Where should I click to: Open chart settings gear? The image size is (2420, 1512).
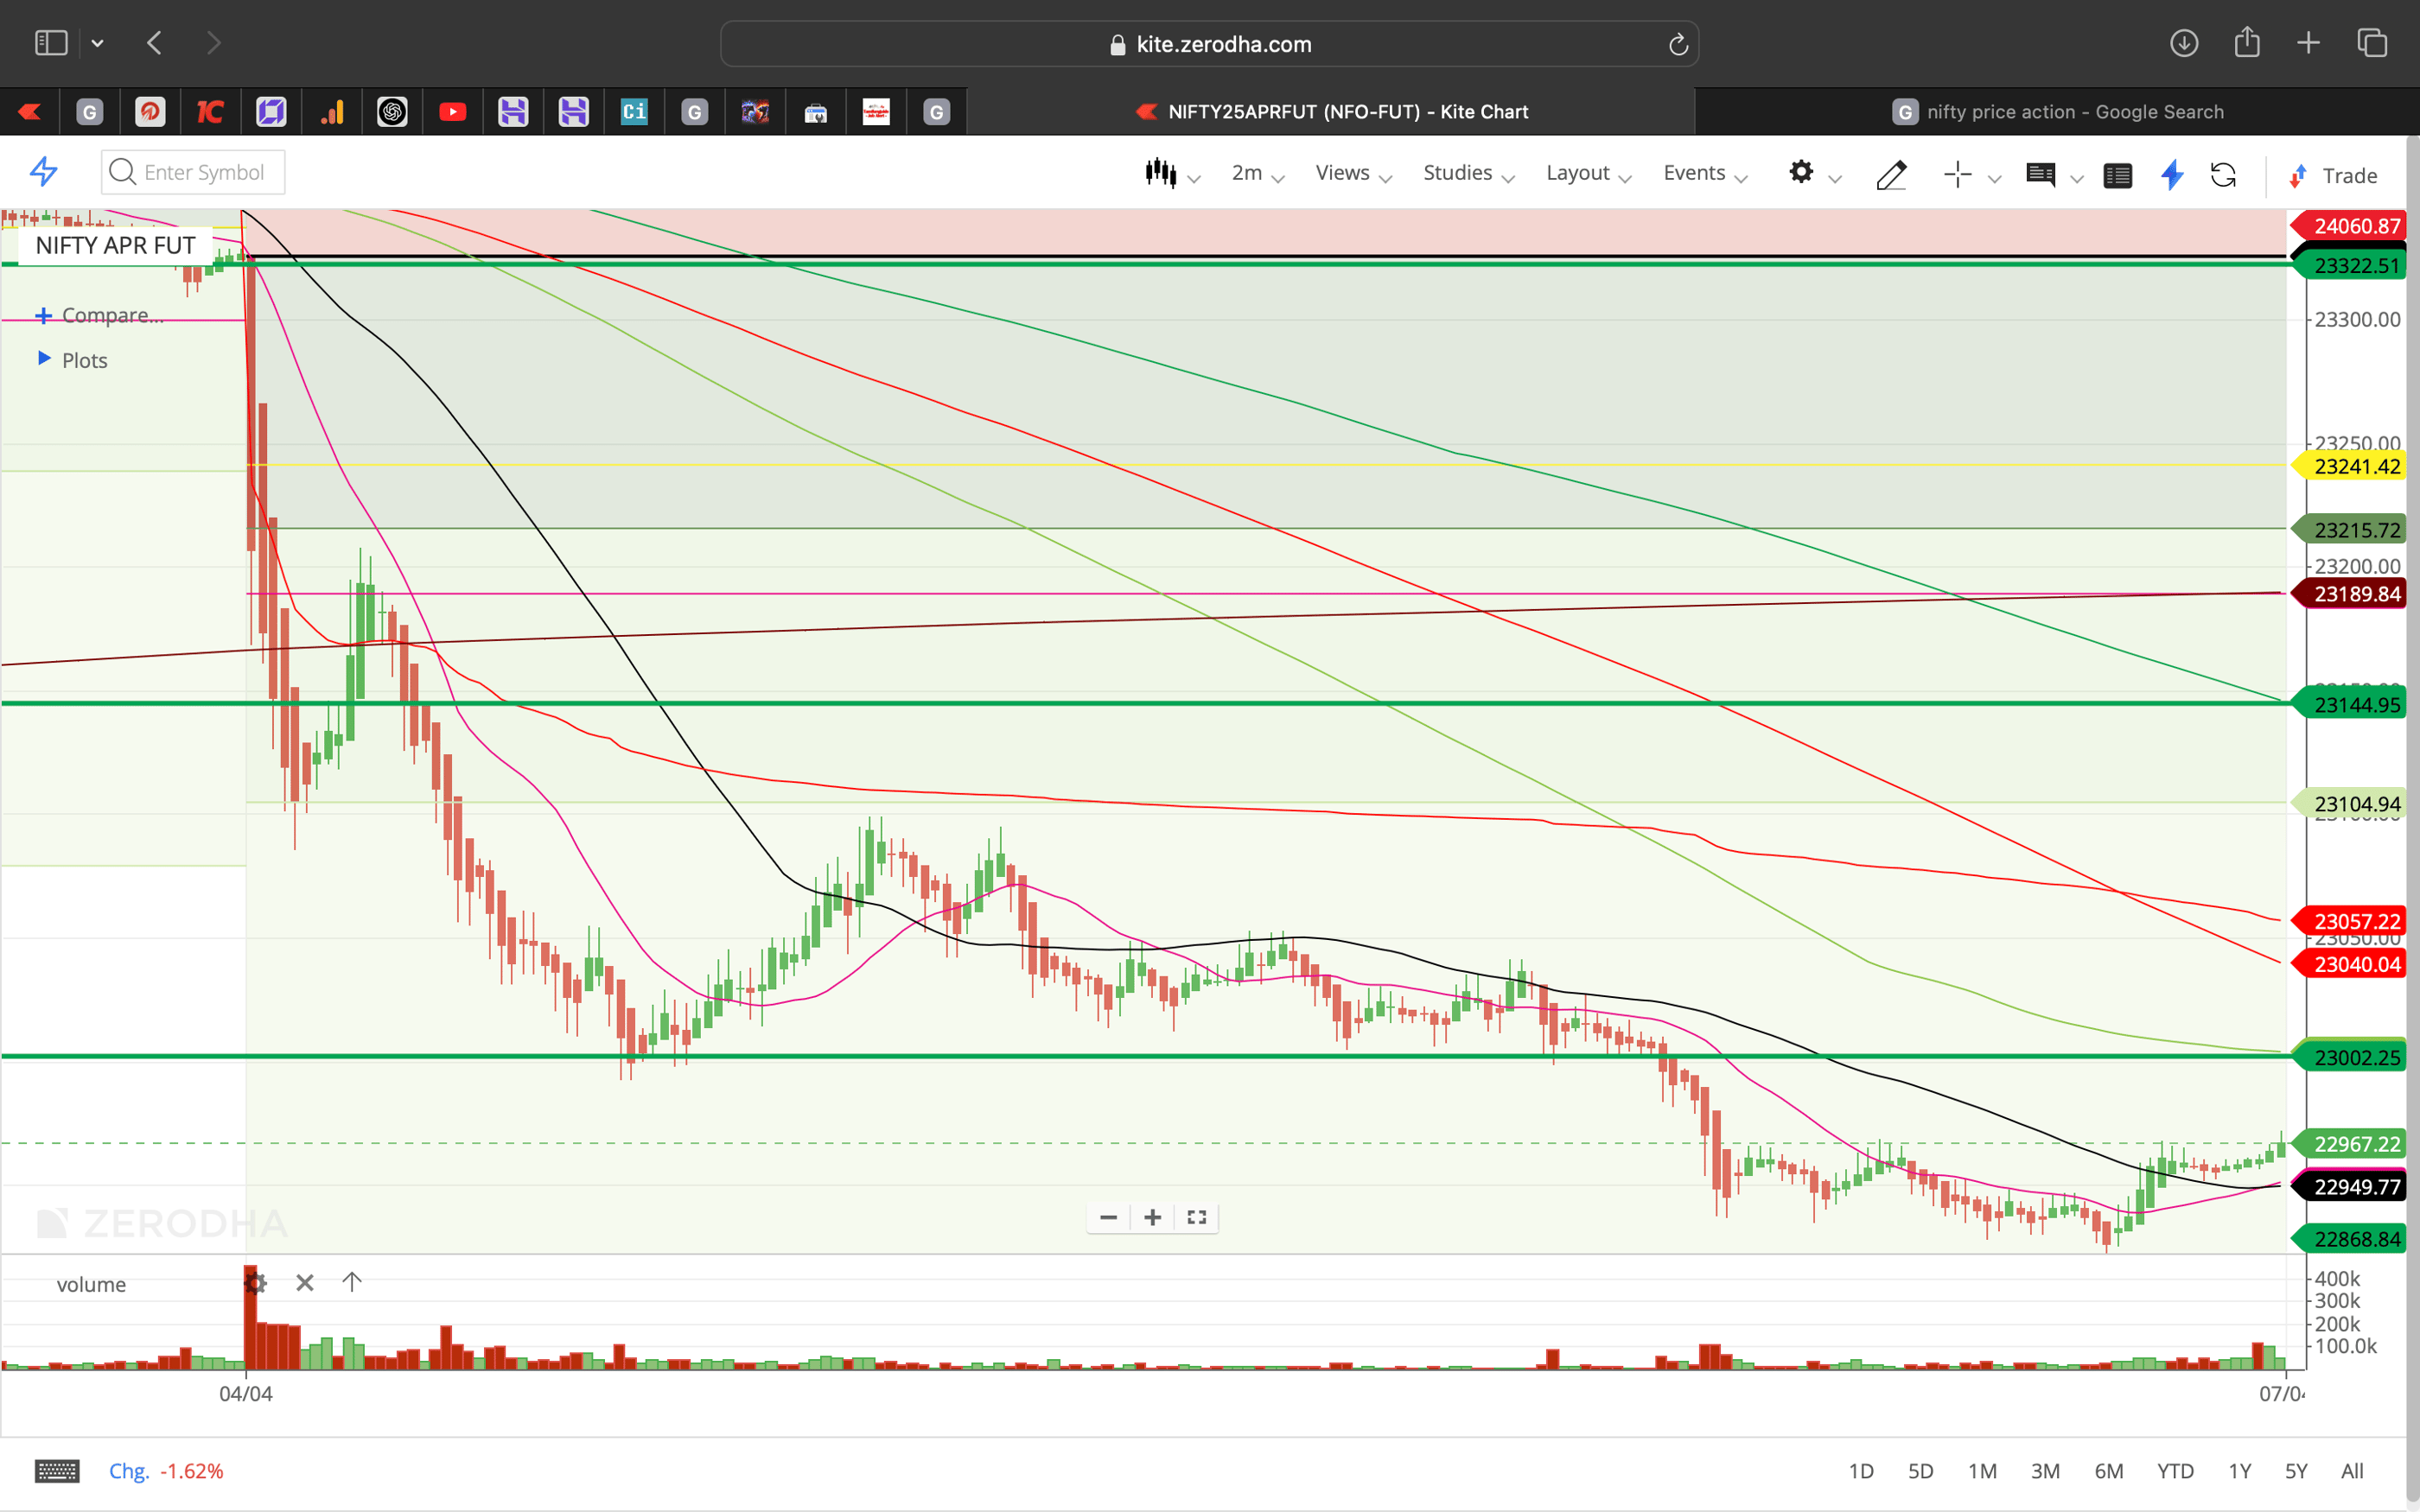click(1802, 172)
